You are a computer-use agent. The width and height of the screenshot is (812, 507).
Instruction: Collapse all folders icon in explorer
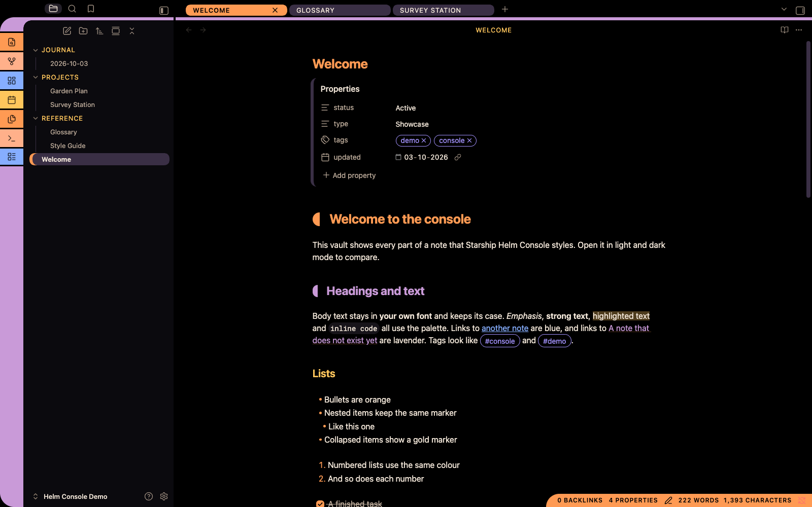[132, 31]
